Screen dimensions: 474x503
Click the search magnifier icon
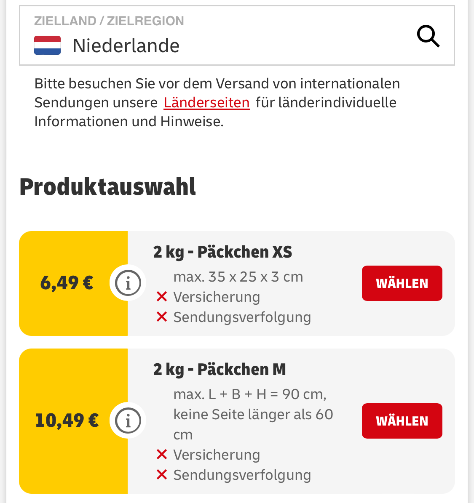pos(428,36)
